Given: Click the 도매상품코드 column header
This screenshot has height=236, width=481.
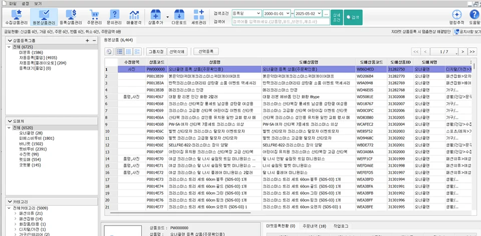Looking at the screenshot, I should coord(371,62).
